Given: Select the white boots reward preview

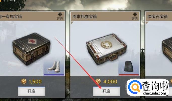Looking at the screenshot, I should [54, 67].
